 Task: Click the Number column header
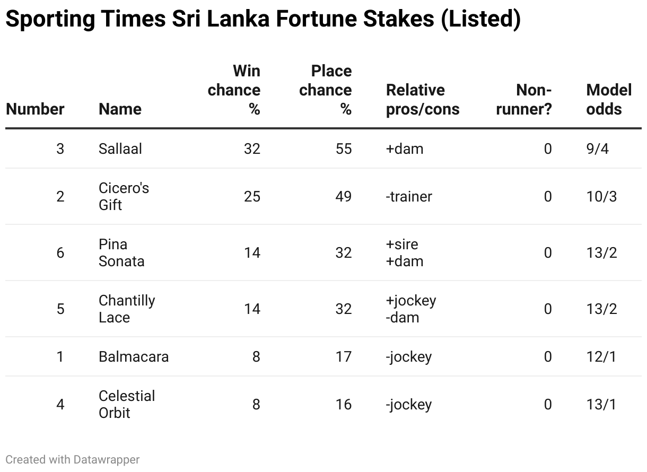tap(35, 109)
